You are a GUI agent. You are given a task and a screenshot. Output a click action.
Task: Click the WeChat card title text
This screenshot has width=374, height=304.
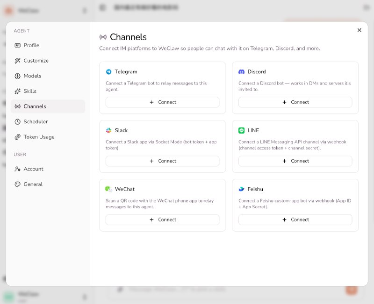[x=125, y=189]
